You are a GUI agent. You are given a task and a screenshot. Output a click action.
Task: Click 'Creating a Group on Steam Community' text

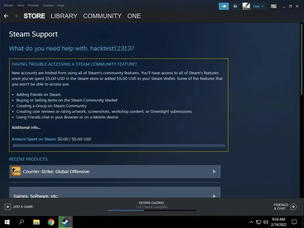[51, 106]
